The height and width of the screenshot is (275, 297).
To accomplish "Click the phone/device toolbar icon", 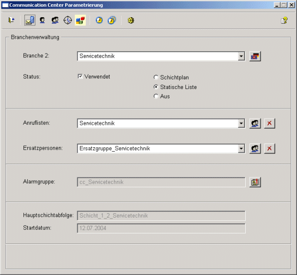I will 30,20.
